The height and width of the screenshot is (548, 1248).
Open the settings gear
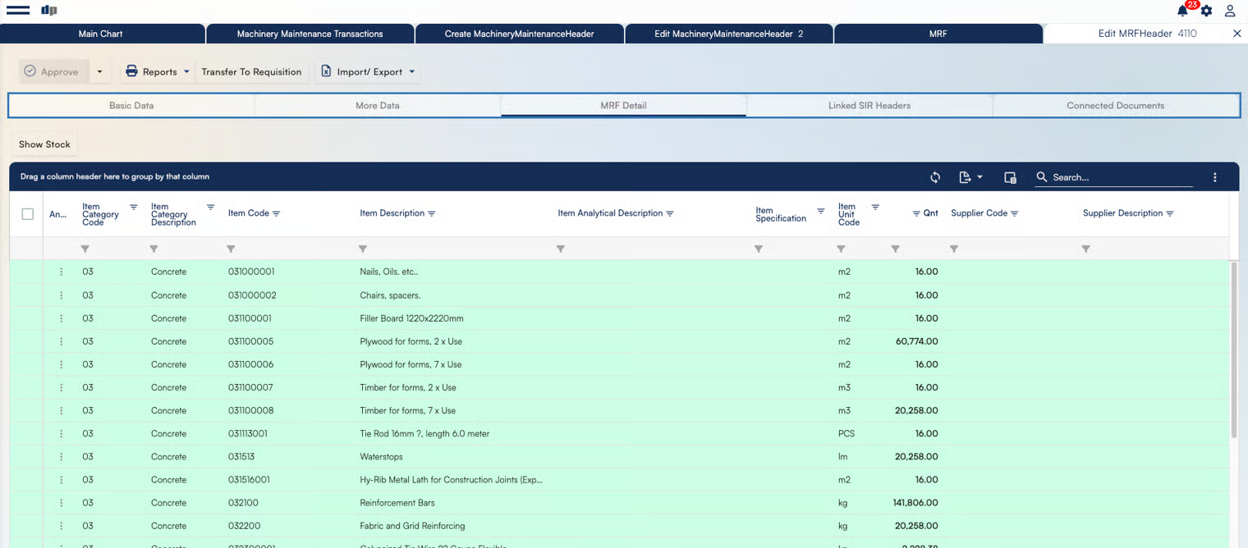coord(1206,11)
